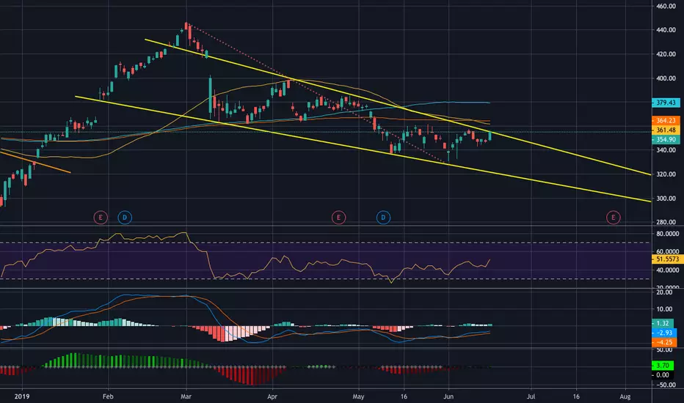Click the 80.0000 RSI axis label
The image size is (684, 403).
[667, 234]
